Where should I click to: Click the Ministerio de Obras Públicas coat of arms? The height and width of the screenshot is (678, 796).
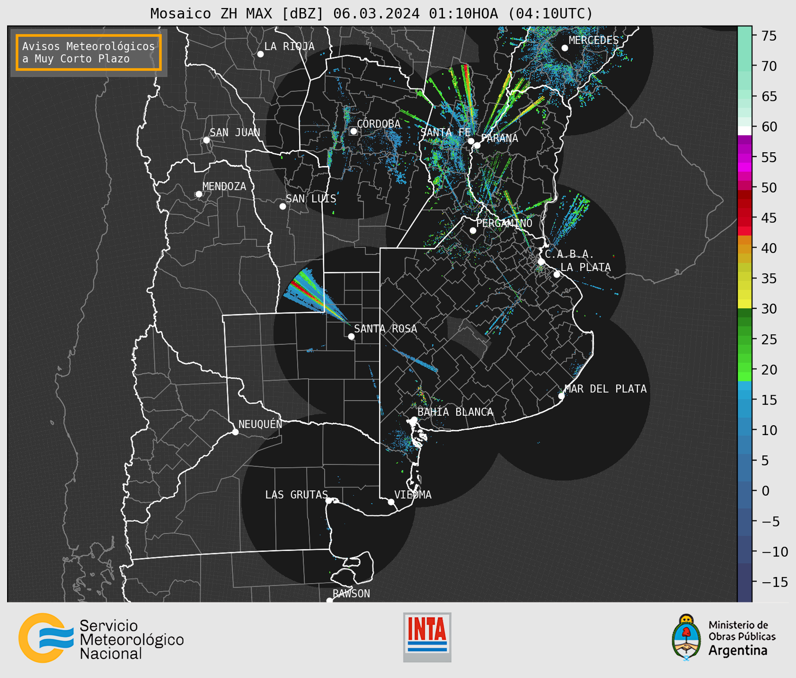tap(687, 637)
